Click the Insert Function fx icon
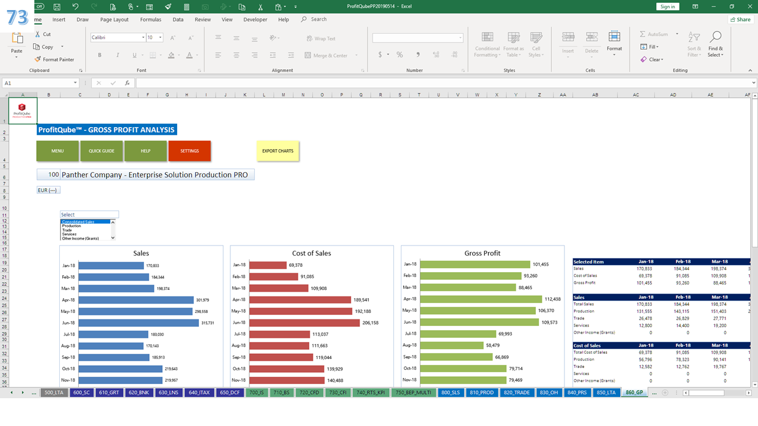The width and height of the screenshot is (758, 426). [127, 83]
